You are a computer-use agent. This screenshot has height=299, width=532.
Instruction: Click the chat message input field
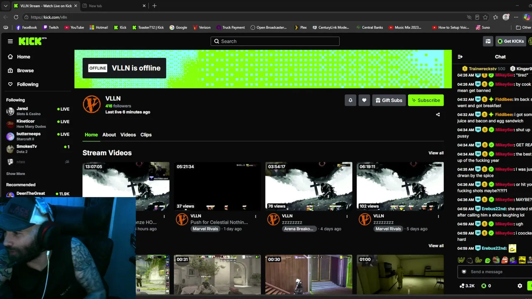pyautogui.click(x=495, y=272)
